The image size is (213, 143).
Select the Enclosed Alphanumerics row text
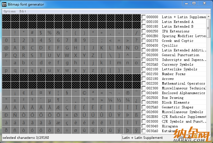183,93
